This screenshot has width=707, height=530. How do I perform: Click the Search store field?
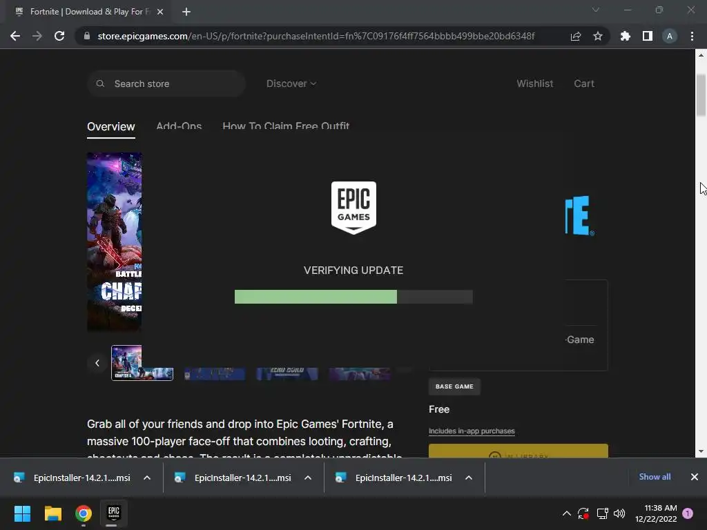coord(166,84)
